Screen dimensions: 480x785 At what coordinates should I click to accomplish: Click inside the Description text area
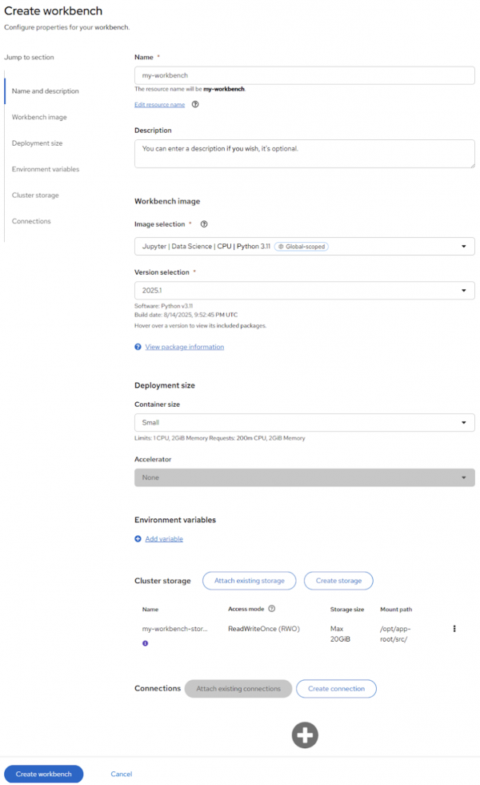click(x=304, y=153)
